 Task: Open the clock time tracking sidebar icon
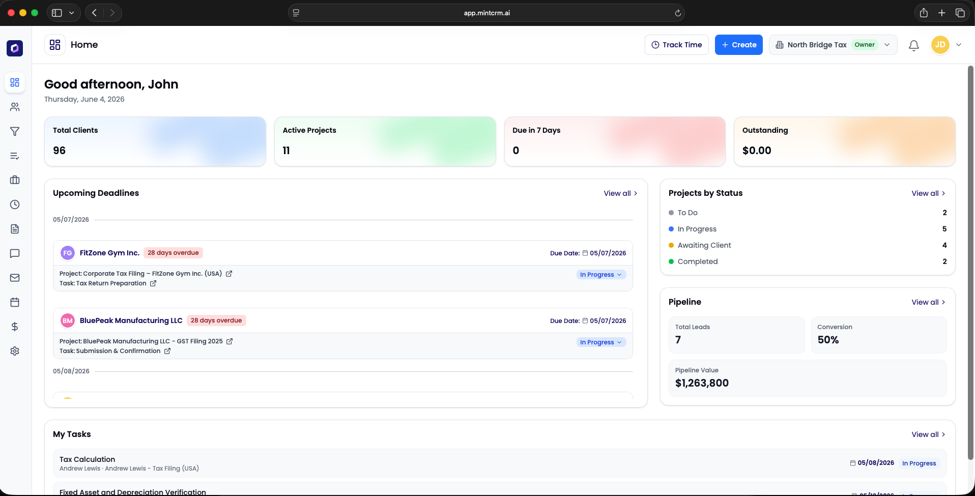point(15,205)
